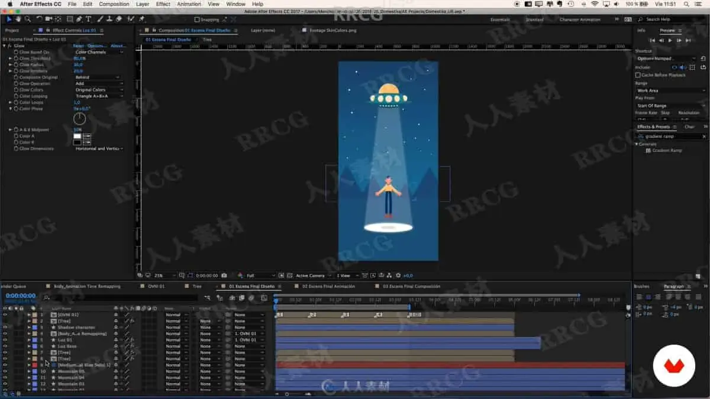Hide the Shadow character layer eye

point(5,327)
